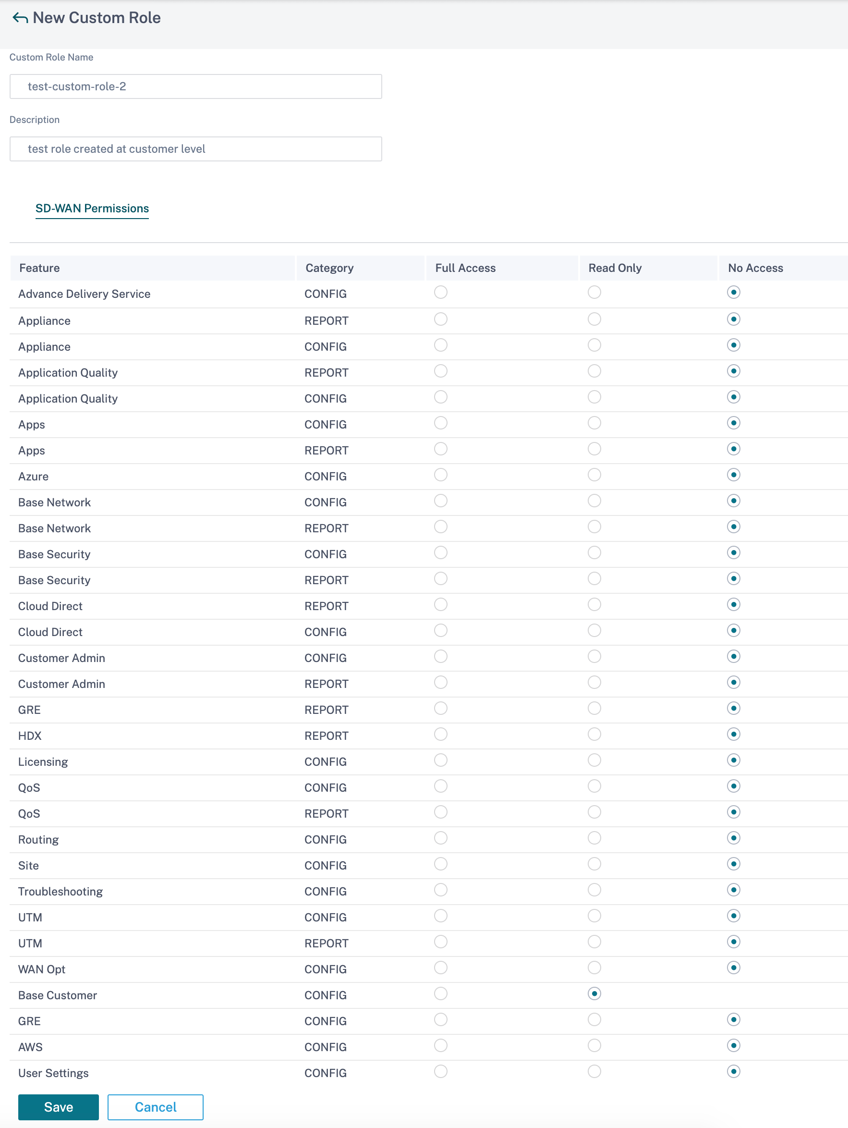848x1128 pixels.
Task: Select Full Access for QoS CONFIG row
Action: (x=441, y=787)
